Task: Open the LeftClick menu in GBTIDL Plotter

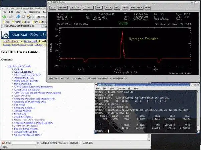Action: 75,8
